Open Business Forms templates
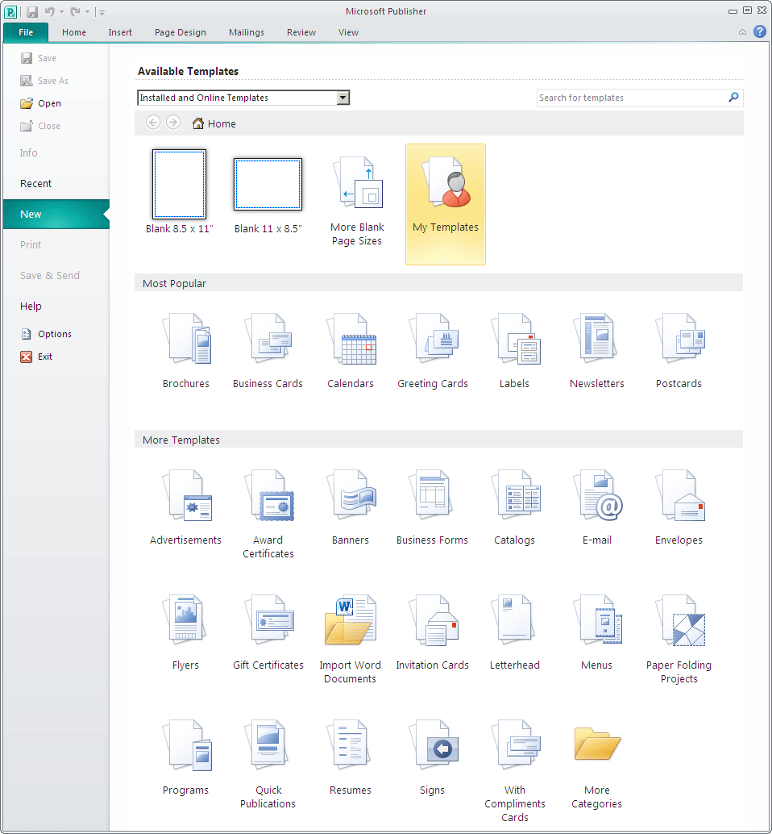Image resolution: width=772 pixels, height=834 pixels. [433, 507]
